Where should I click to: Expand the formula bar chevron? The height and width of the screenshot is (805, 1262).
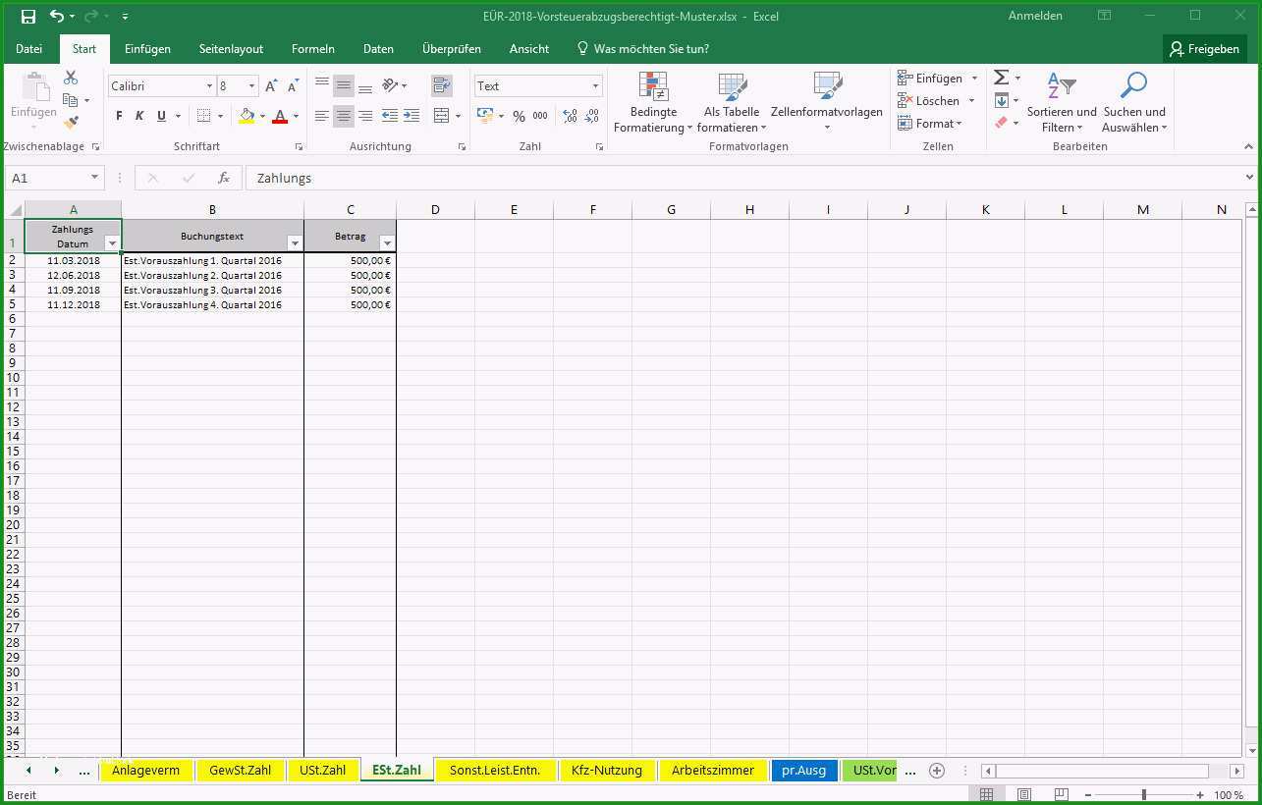pos(1250,178)
